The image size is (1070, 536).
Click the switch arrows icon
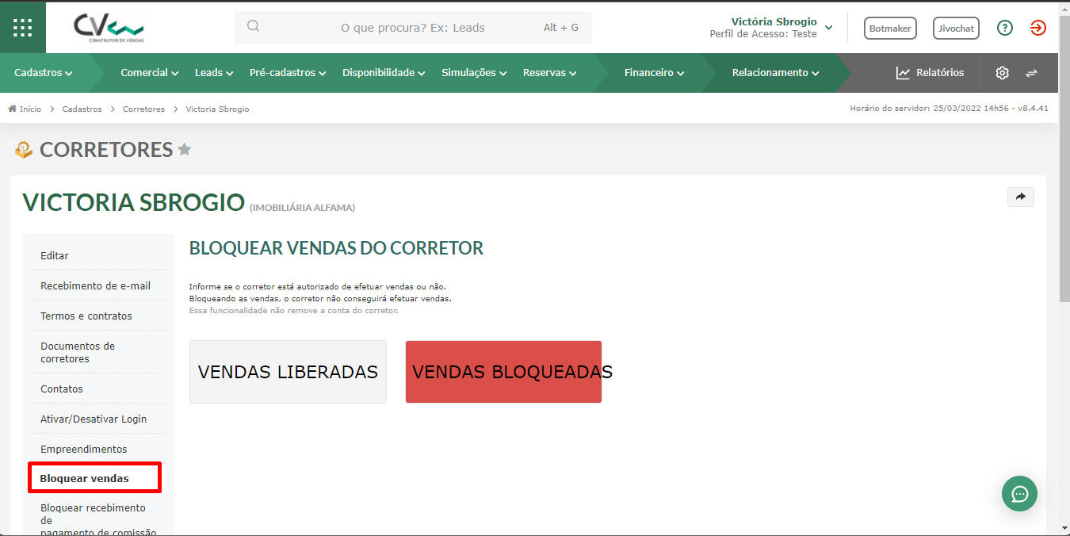pyautogui.click(x=1031, y=73)
